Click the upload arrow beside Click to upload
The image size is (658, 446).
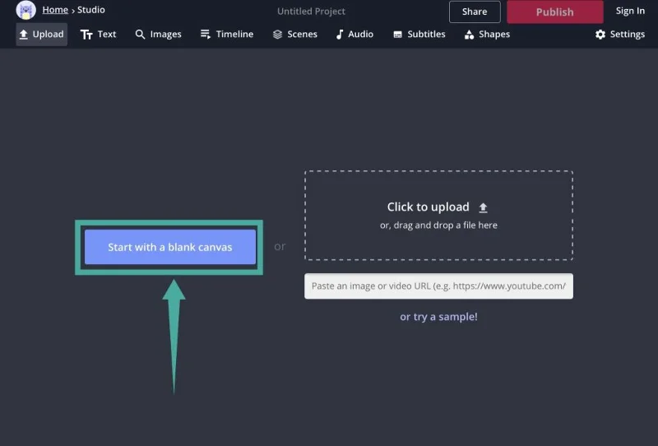[483, 207]
